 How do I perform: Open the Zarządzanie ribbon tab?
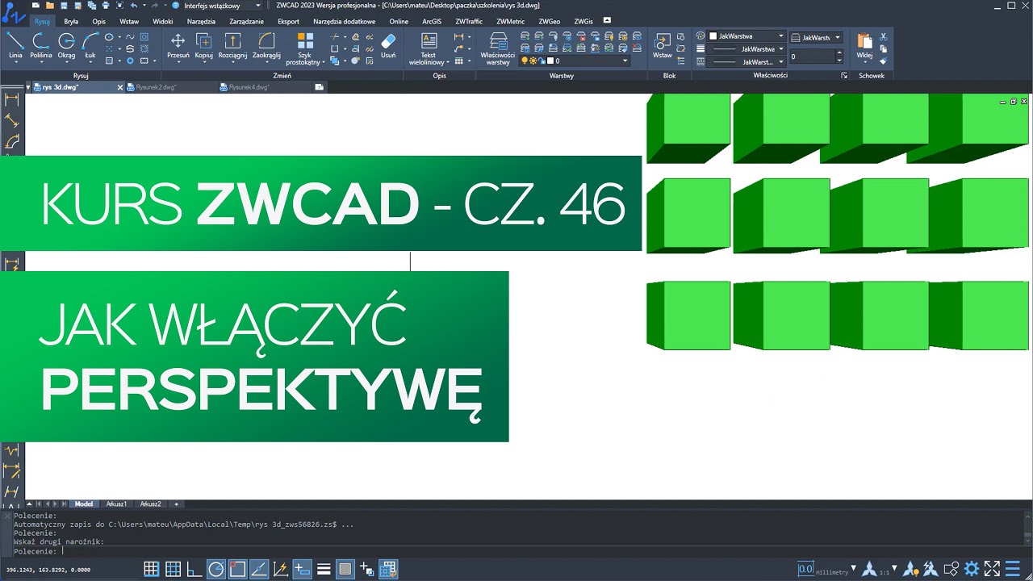pos(247,22)
